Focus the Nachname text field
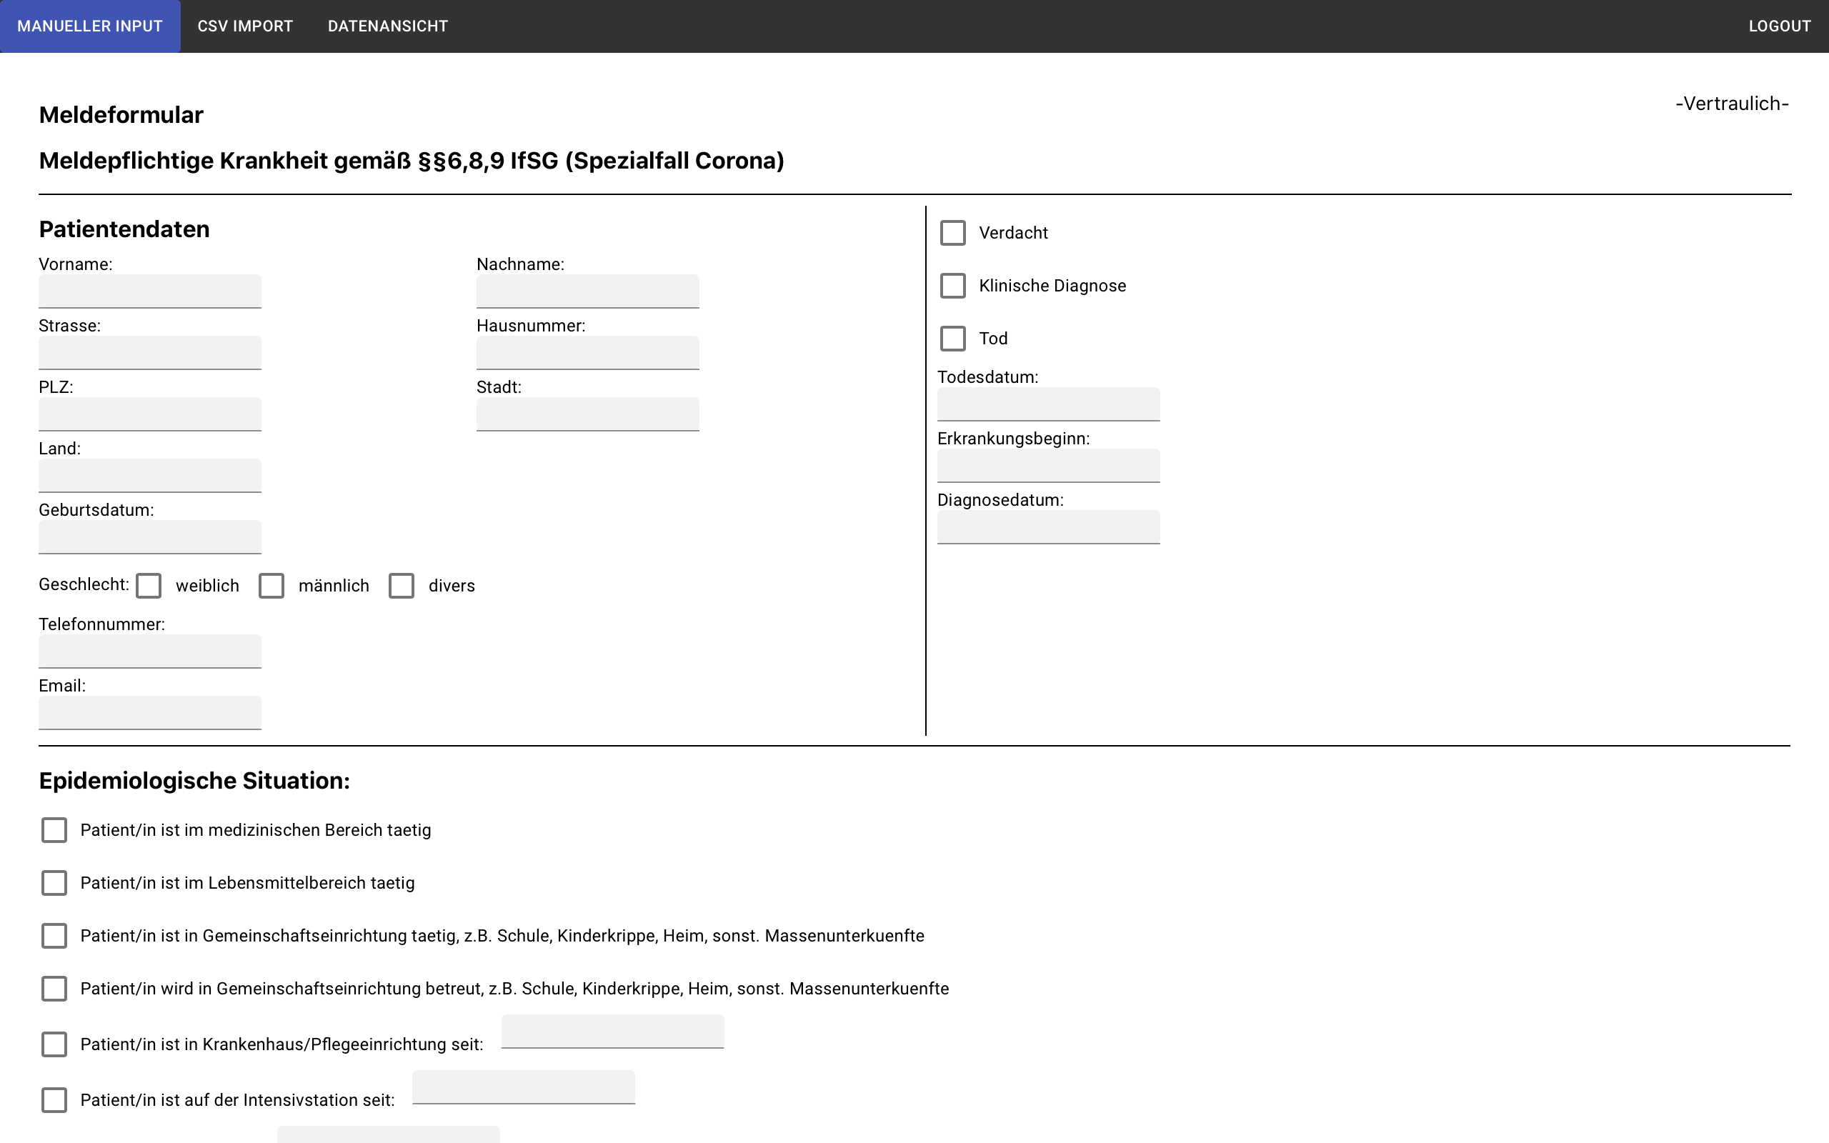Image resolution: width=1829 pixels, height=1143 pixels. click(587, 291)
